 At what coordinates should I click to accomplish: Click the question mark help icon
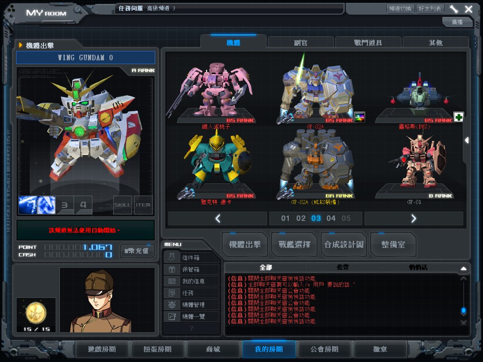[192, 329]
